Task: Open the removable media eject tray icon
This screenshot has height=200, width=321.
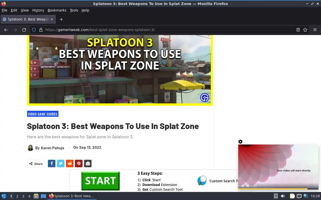Action: 276,196
